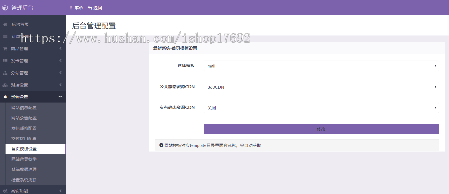The image size is (449, 194).
Task: Open the 选择模板 dropdown showing mall
Action: [321, 66]
